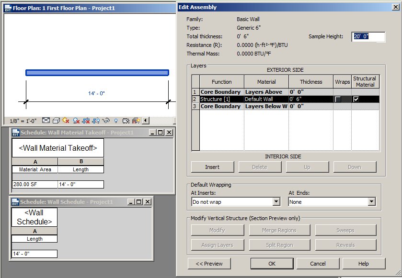Toggle Sun Path off icon

point(66,120)
